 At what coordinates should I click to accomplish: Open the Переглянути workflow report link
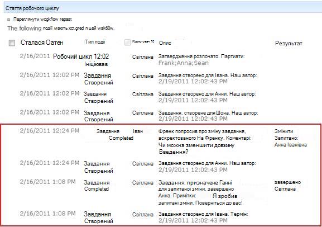42,20
